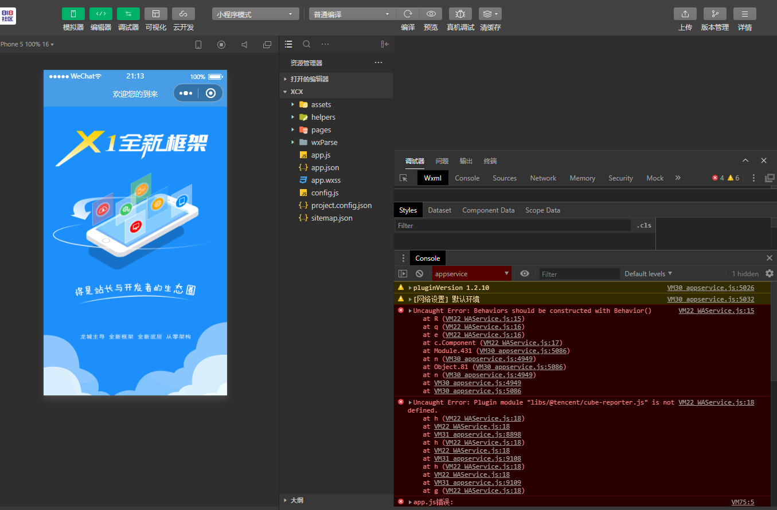
Task: Click the Compile refresh icon
Action: [x=408, y=14]
